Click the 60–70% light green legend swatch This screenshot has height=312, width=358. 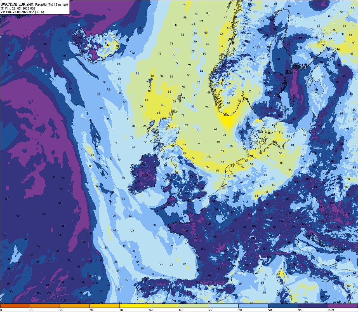[194, 306]
